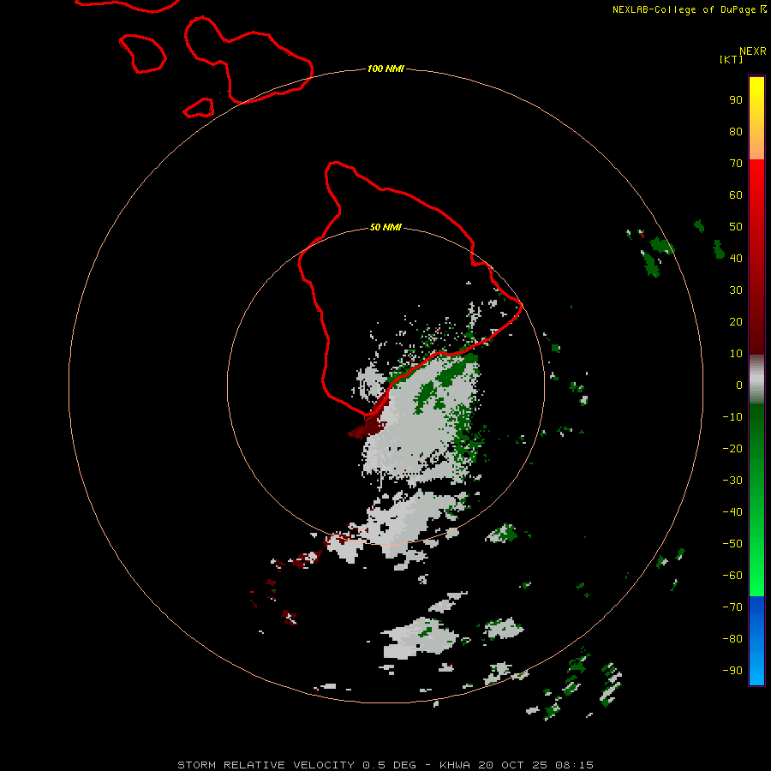Pick the gray zero-velocity color bar segment
This screenshot has height=771, width=771.
coord(756,380)
